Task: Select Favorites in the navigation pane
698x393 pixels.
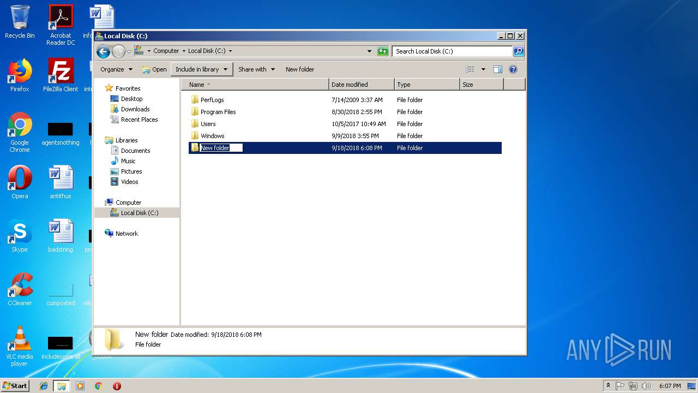Action: click(x=128, y=88)
